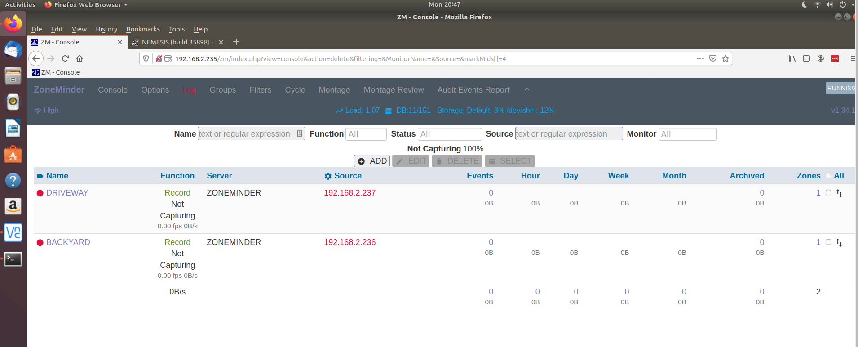Open the DRIVEWAY monitor link
Screen dimensions: 858x347
click(67, 193)
